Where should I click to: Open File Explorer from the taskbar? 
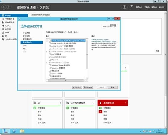(22, 131)
